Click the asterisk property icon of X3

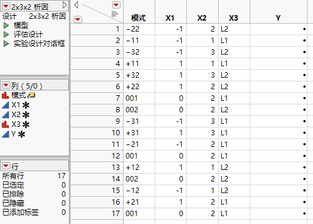pyautogui.click(x=26, y=124)
